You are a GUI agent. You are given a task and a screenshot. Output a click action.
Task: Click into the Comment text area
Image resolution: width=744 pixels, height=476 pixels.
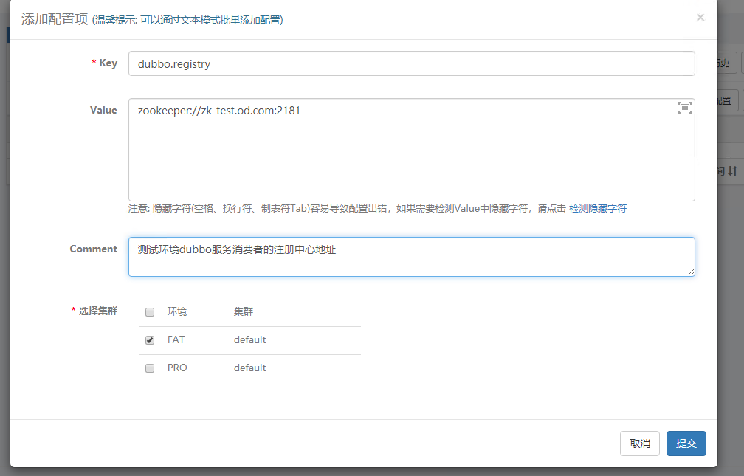point(411,257)
